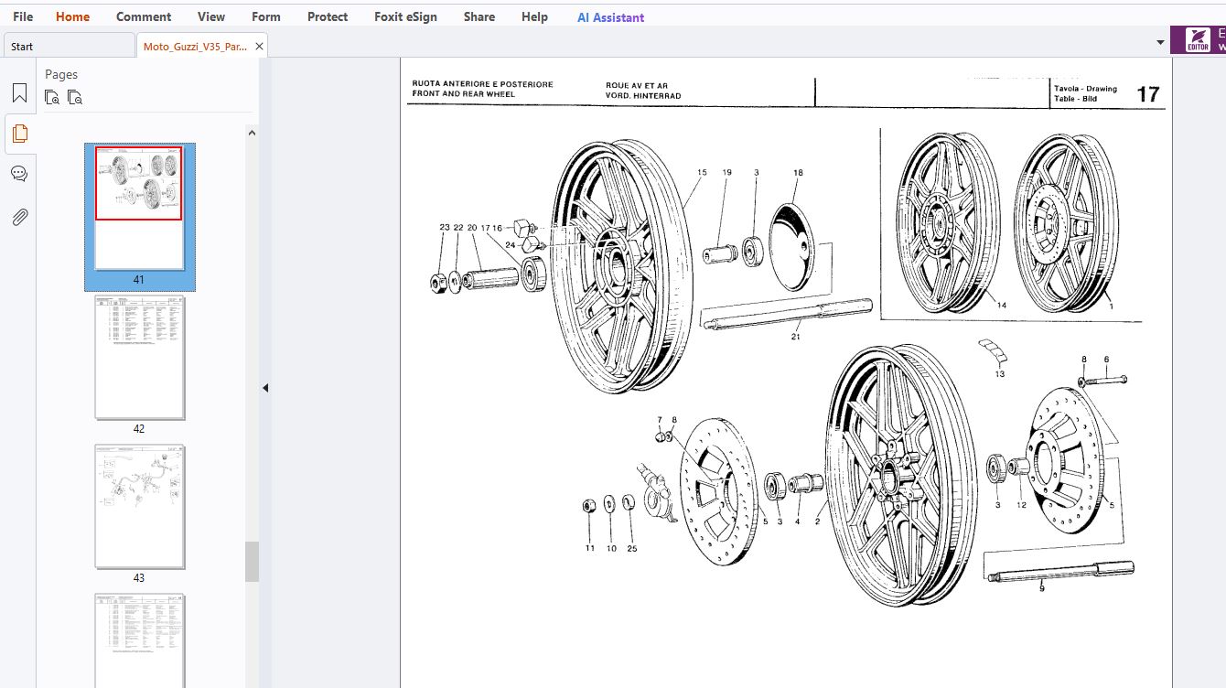
Task: Open the View ribbon tab
Action: point(211,16)
